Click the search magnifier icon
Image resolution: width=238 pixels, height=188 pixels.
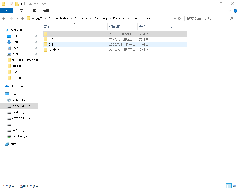(x=231, y=19)
